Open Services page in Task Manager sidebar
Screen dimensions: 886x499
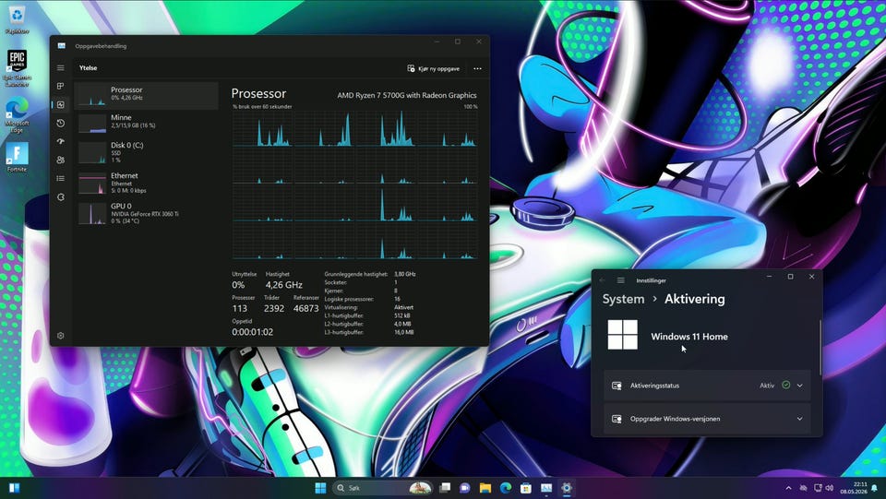(61, 197)
